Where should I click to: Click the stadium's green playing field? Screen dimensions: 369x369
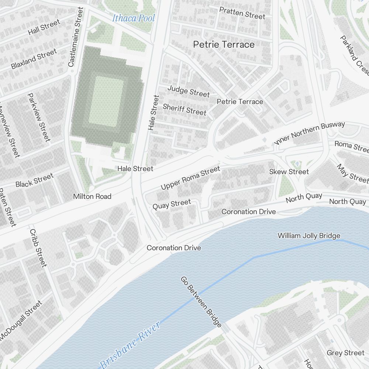pyautogui.click(x=106, y=101)
